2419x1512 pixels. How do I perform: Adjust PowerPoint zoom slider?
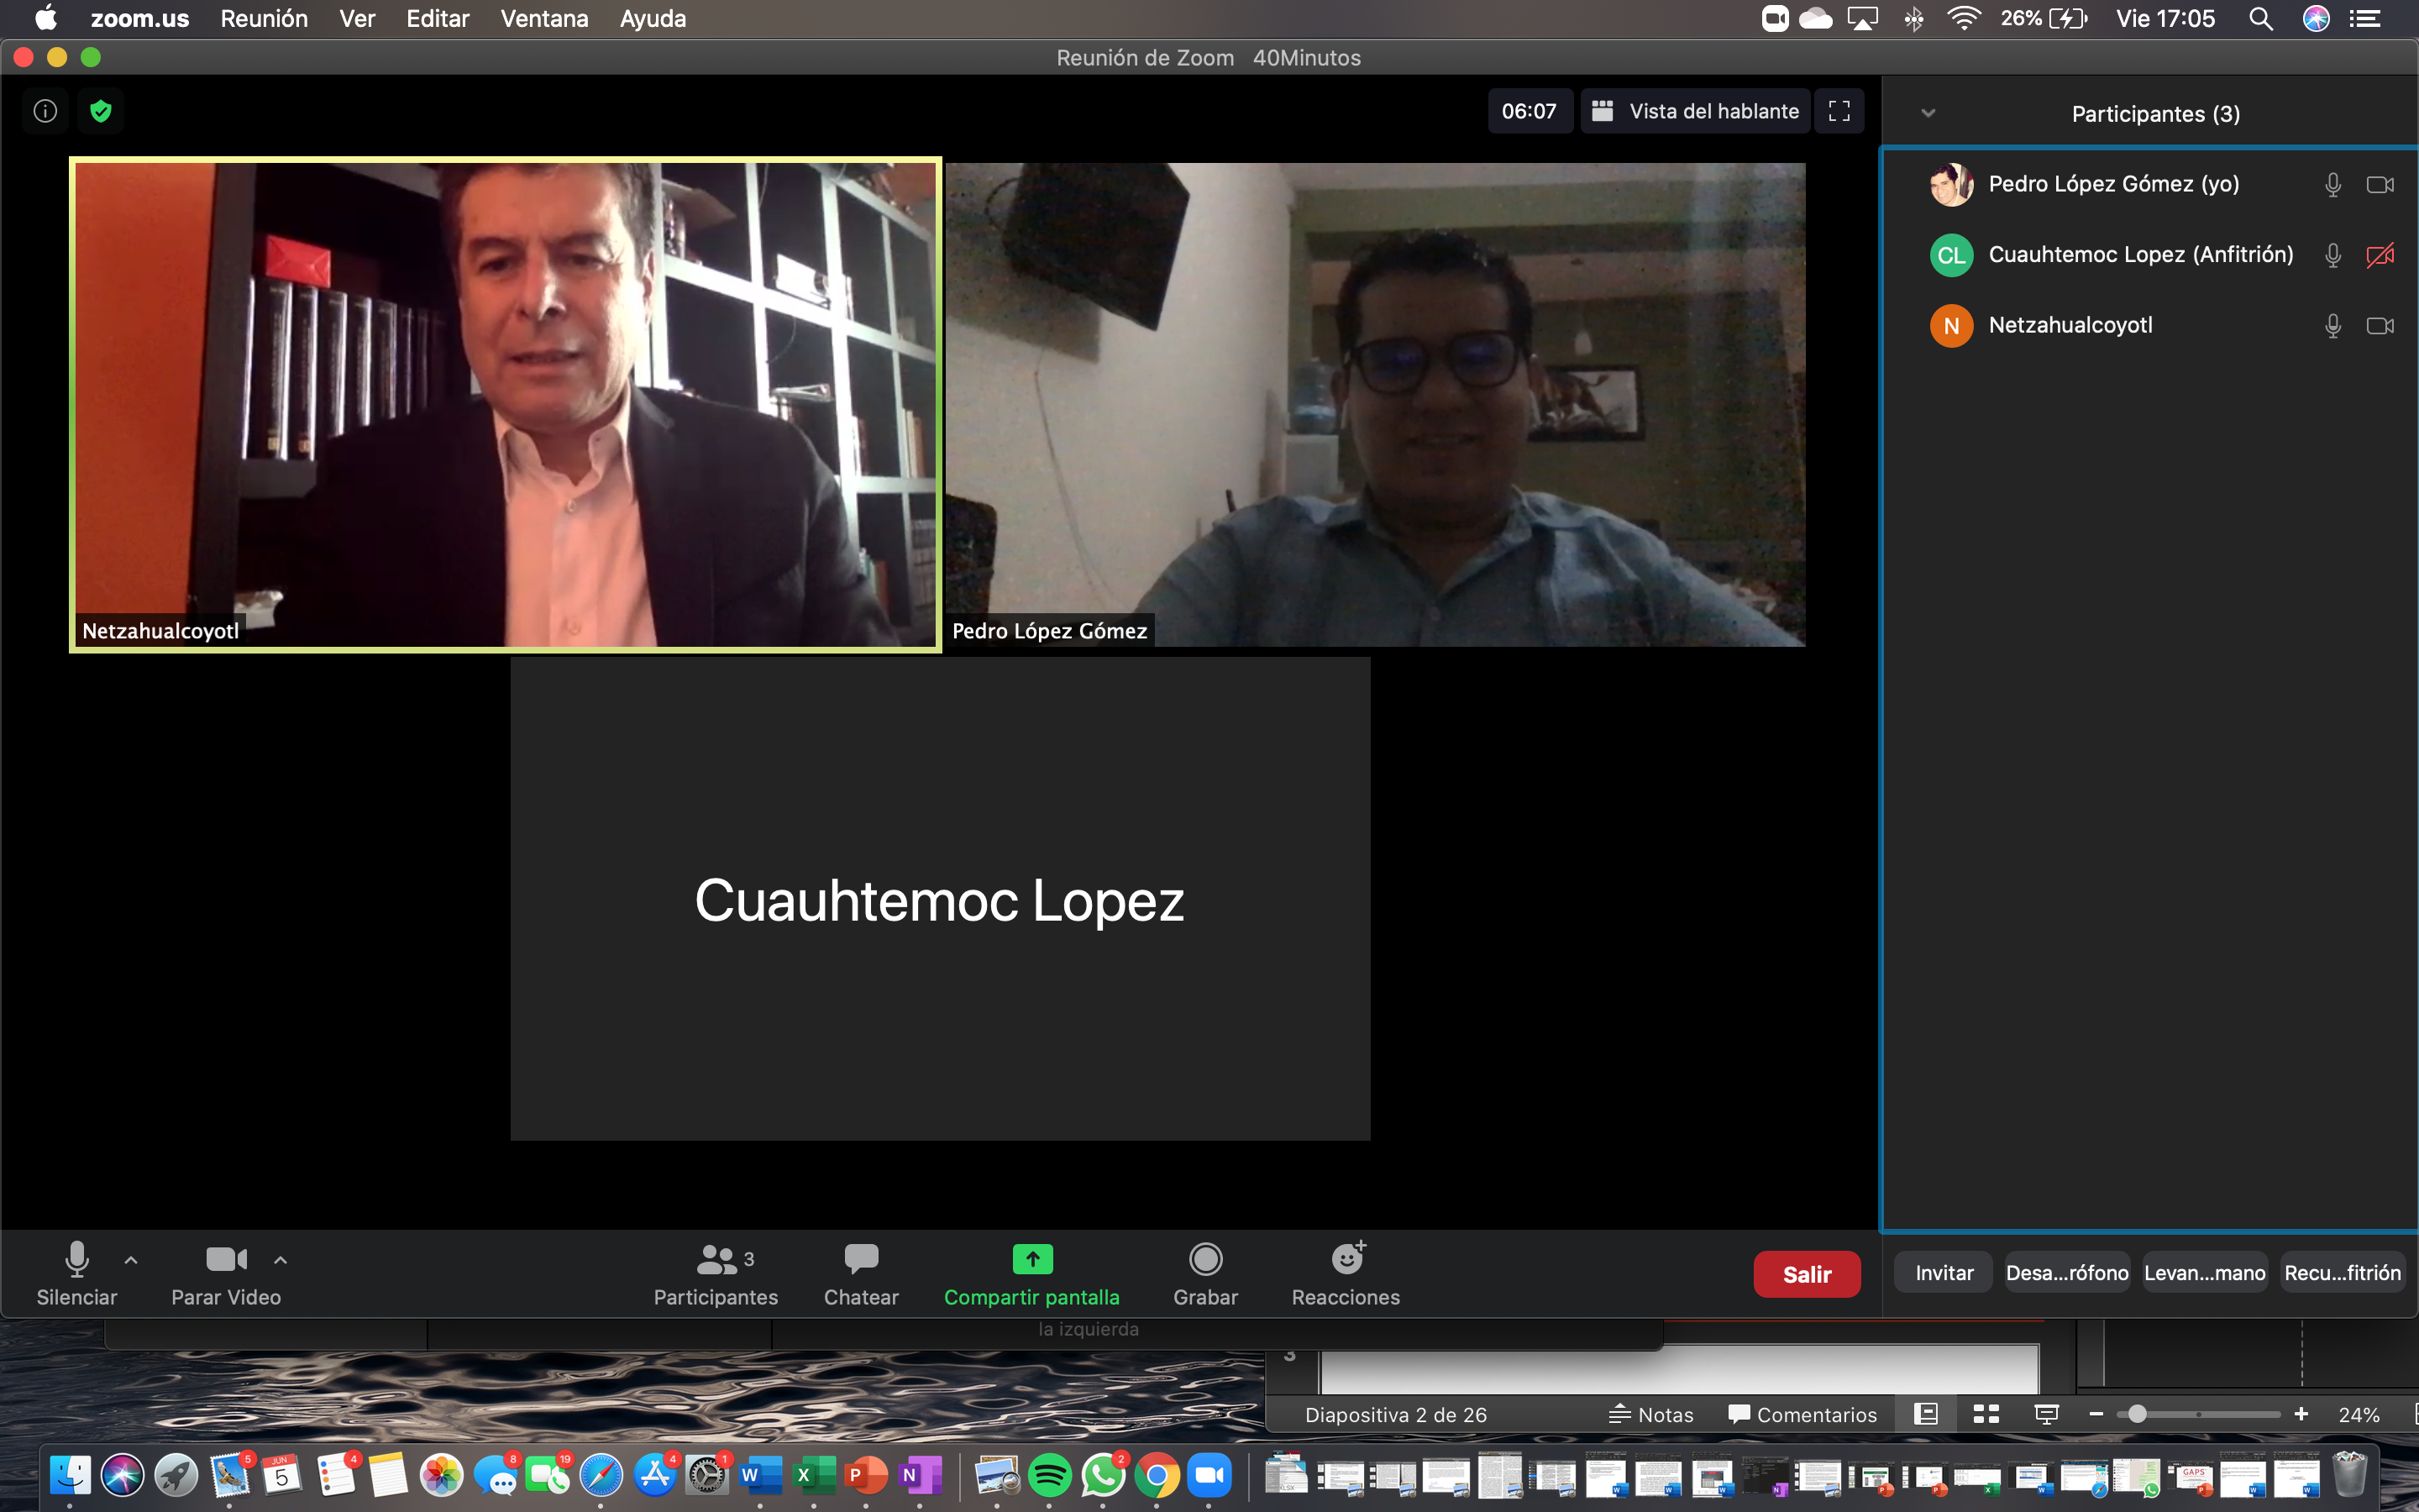(2137, 1414)
